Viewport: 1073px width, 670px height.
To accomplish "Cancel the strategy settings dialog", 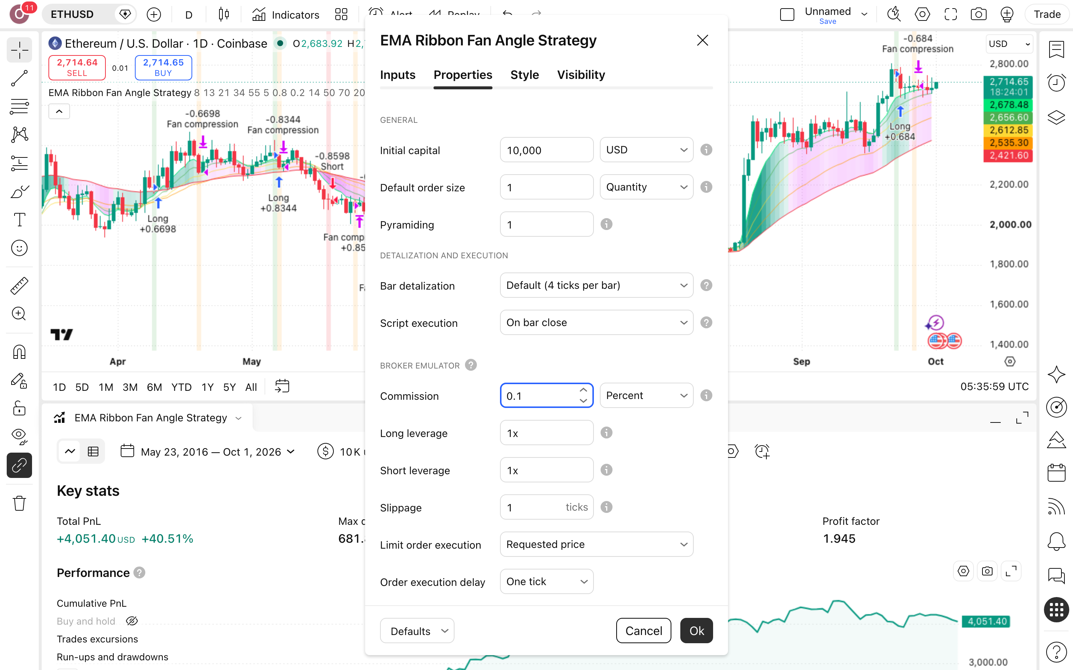I will 643,631.
